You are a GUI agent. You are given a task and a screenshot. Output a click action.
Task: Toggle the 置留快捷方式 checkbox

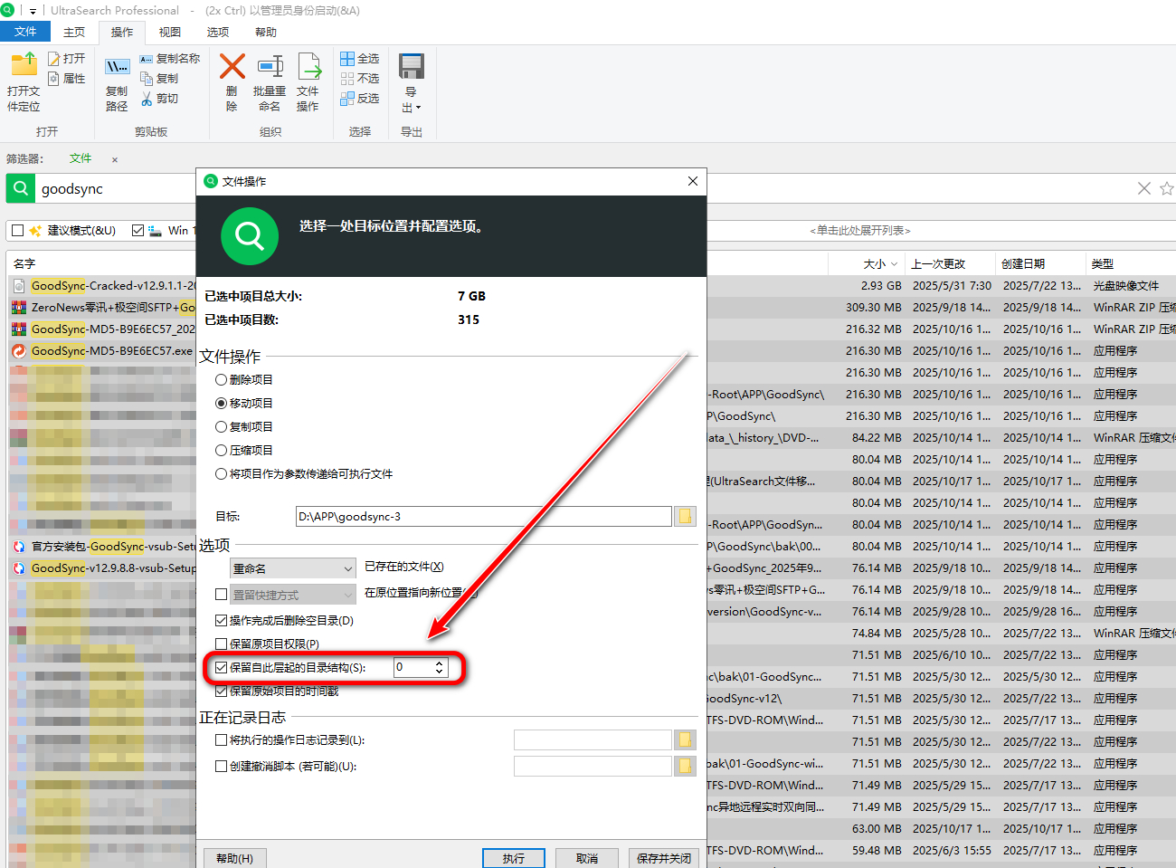point(221,595)
